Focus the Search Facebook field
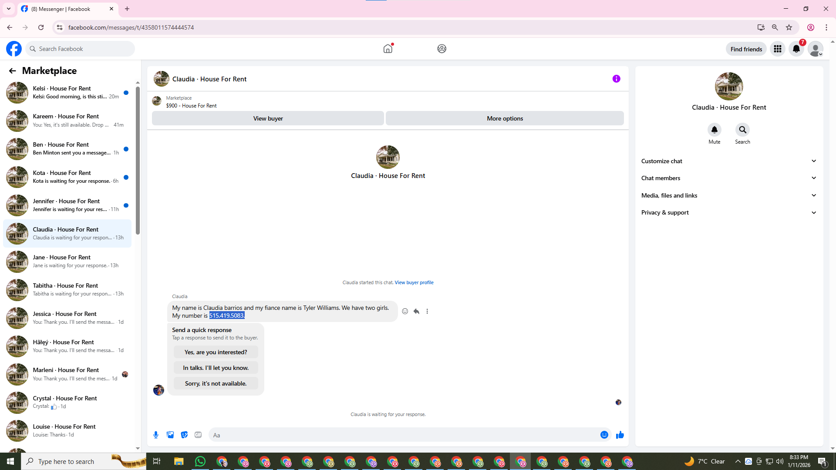 pos(80,49)
